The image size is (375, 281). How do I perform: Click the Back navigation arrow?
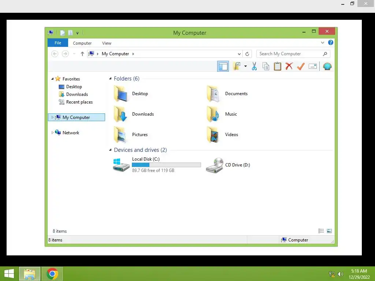click(55, 54)
